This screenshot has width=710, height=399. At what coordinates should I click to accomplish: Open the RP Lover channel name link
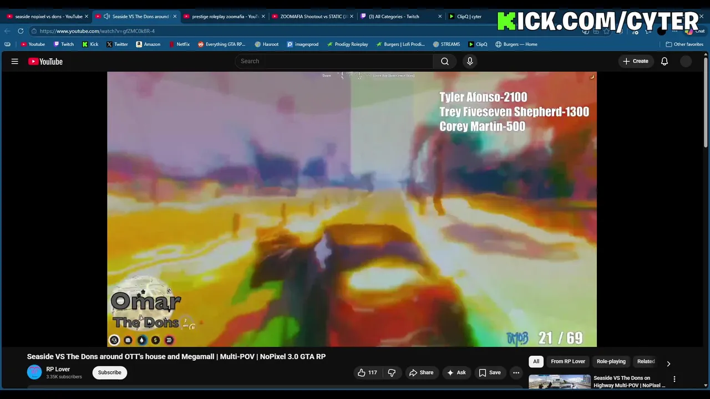(x=58, y=369)
